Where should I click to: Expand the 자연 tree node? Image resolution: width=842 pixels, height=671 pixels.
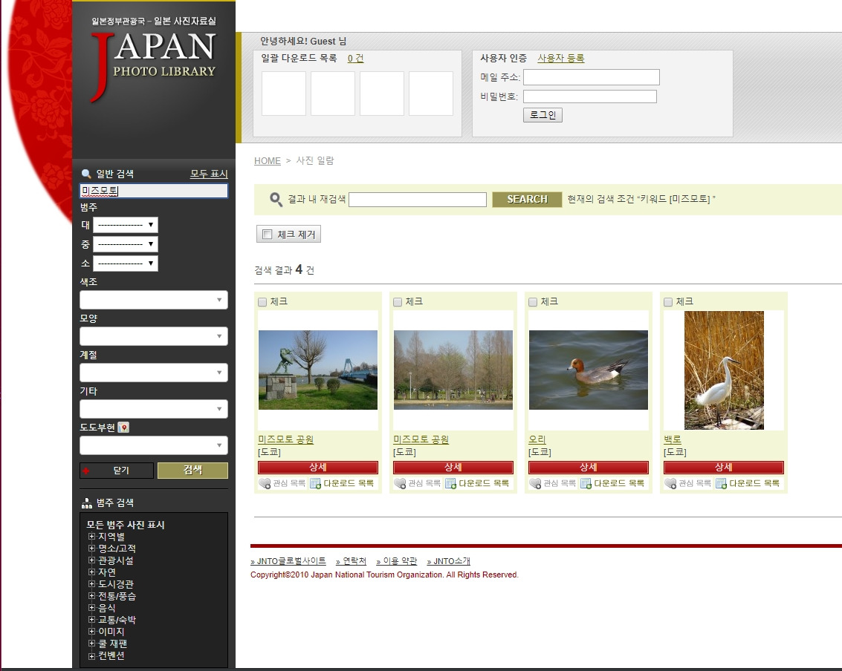92,572
